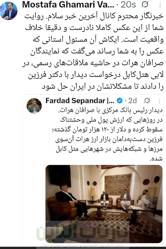Click the @fardads watermark on the photo
The width and height of the screenshot is (166, 249).
point(113,214)
